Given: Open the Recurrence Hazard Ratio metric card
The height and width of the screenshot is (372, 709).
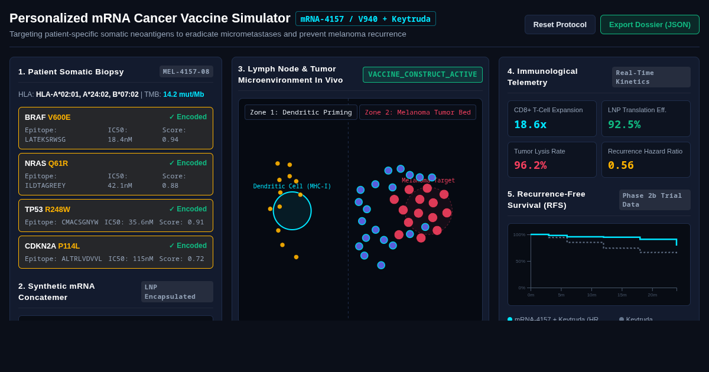Looking at the screenshot, I should [646, 159].
